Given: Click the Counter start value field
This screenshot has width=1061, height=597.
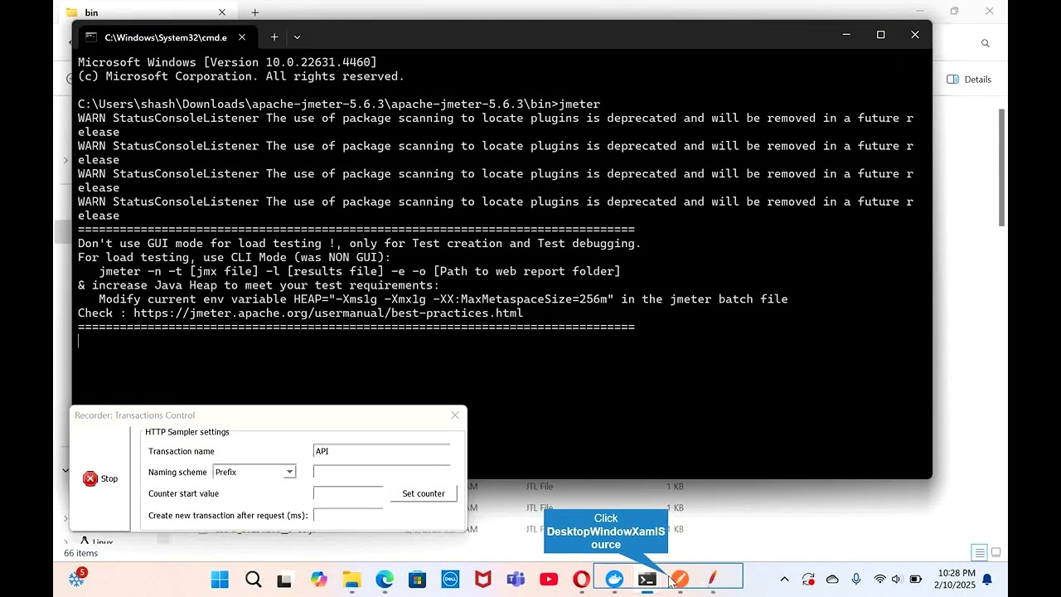Looking at the screenshot, I should [x=348, y=493].
